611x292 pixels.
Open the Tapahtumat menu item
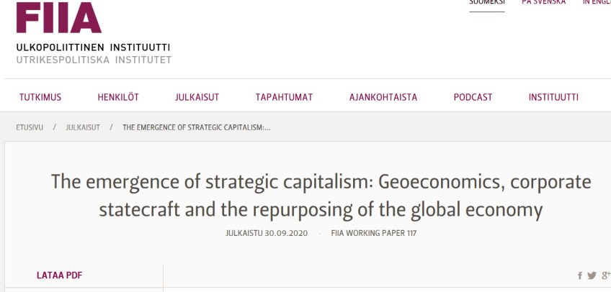click(284, 98)
